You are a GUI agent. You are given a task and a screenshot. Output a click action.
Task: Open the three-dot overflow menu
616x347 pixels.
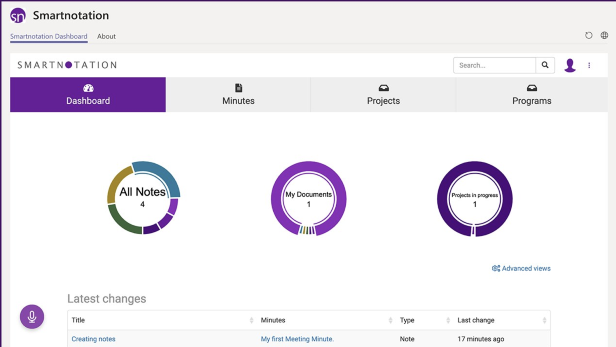pyautogui.click(x=589, y=65)
